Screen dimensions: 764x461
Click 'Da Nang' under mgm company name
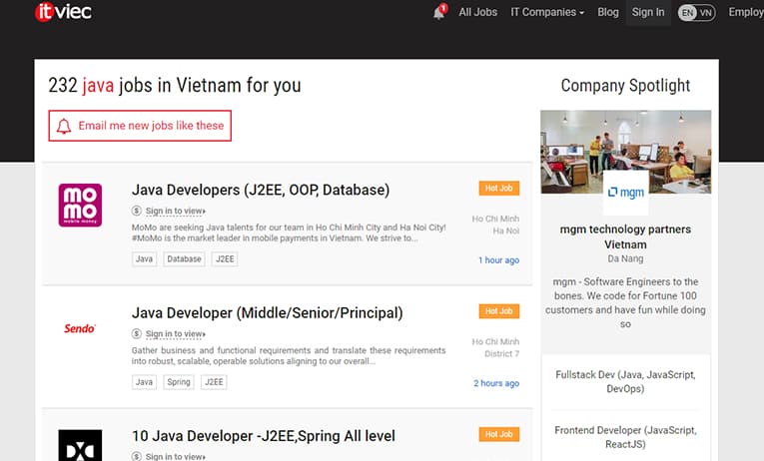point(625,259)
